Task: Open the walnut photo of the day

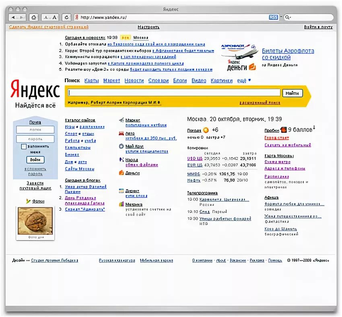Action: [x=35, y=221]
